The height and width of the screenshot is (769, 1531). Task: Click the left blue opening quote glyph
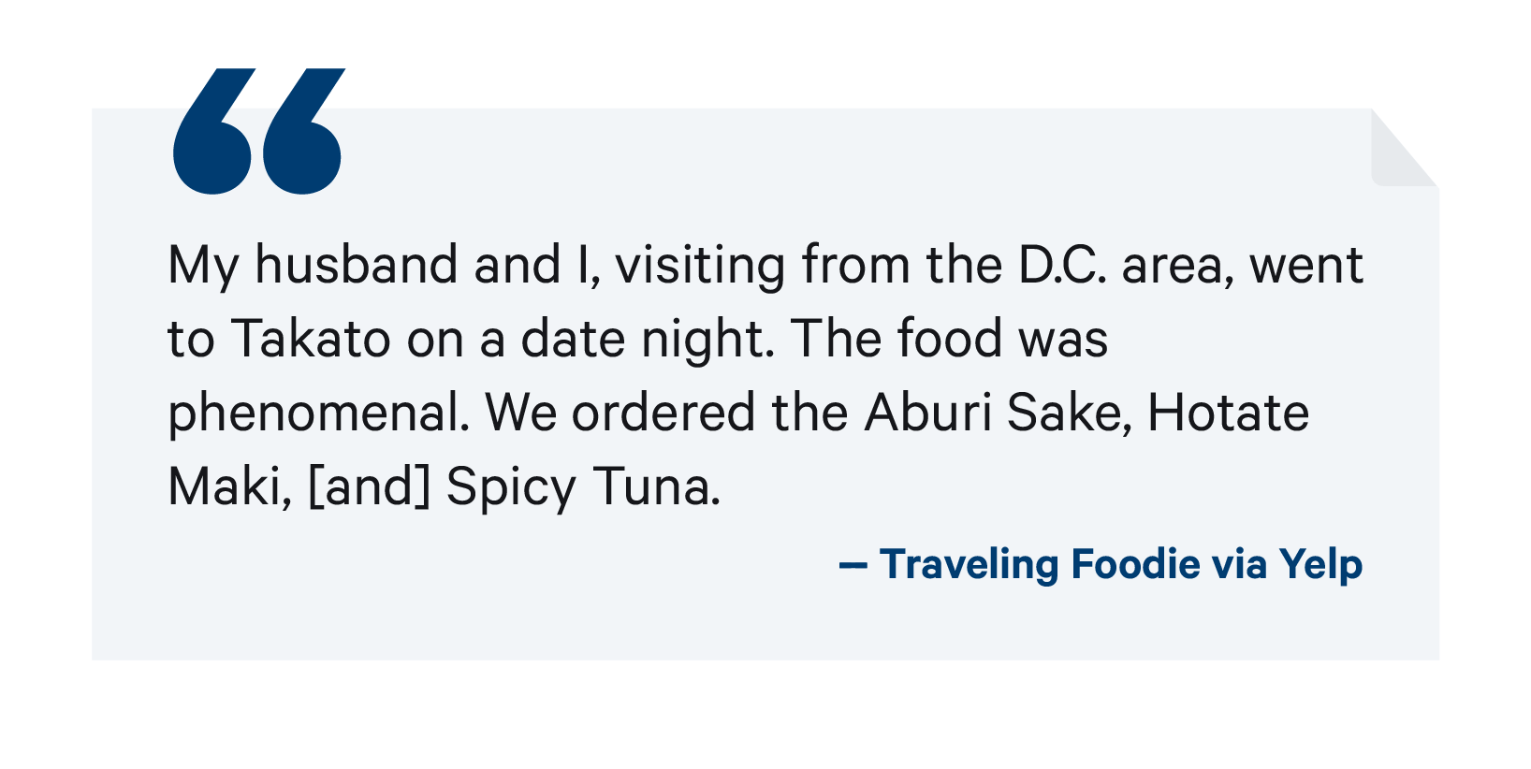[214, 131]
